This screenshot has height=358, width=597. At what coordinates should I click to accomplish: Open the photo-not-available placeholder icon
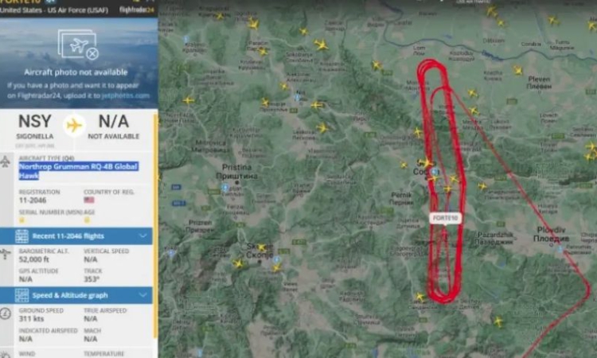click(78, 45)
